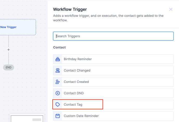Click the END node on the canvas
The height and width of the screenshot is (122, 179).
pyautogui.click(x=9, y=67)
